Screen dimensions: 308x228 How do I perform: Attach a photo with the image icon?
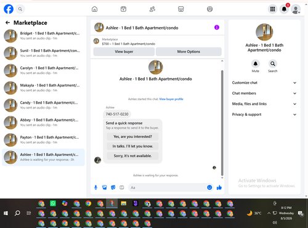coord(105,187)
